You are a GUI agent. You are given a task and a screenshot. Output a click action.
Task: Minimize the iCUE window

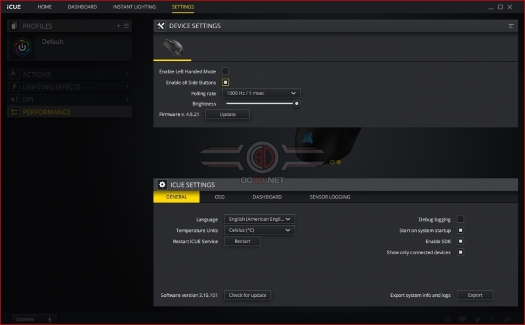coord(490,7)
